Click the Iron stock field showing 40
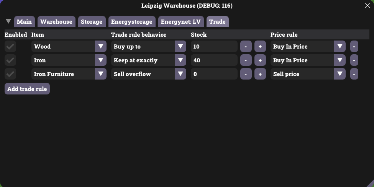This screenshot has width=374, height=187. tap(214, 60)
